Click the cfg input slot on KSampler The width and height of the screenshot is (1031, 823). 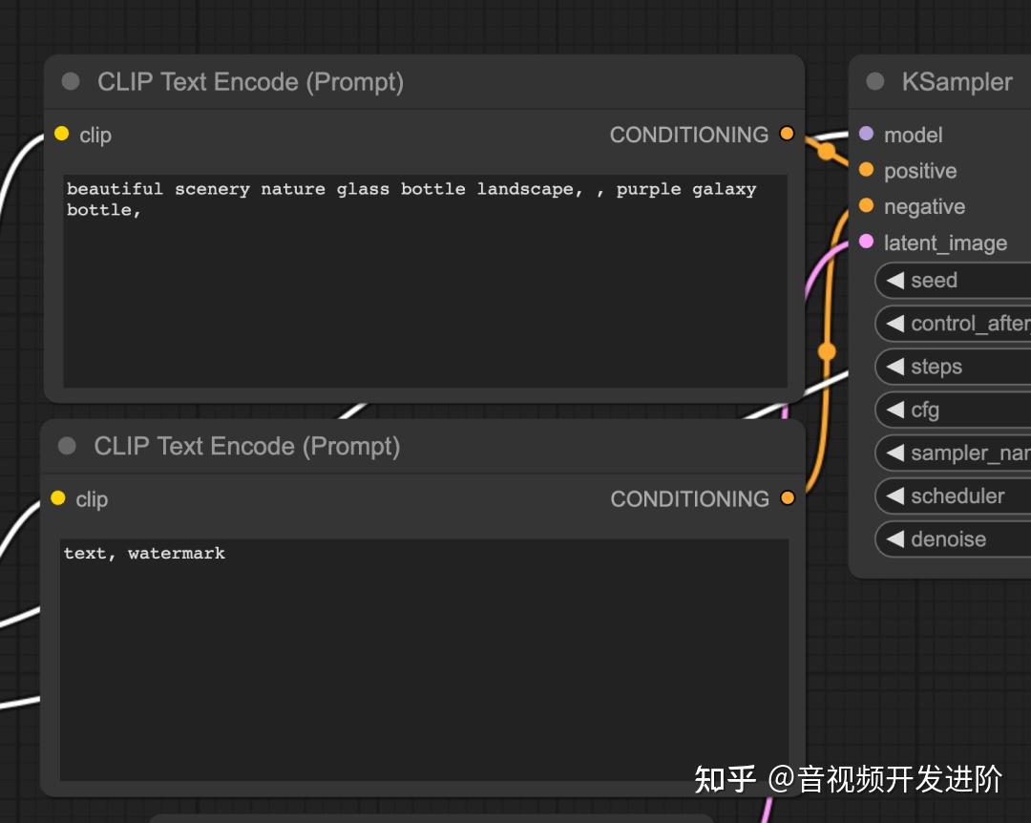coord(895,410)
